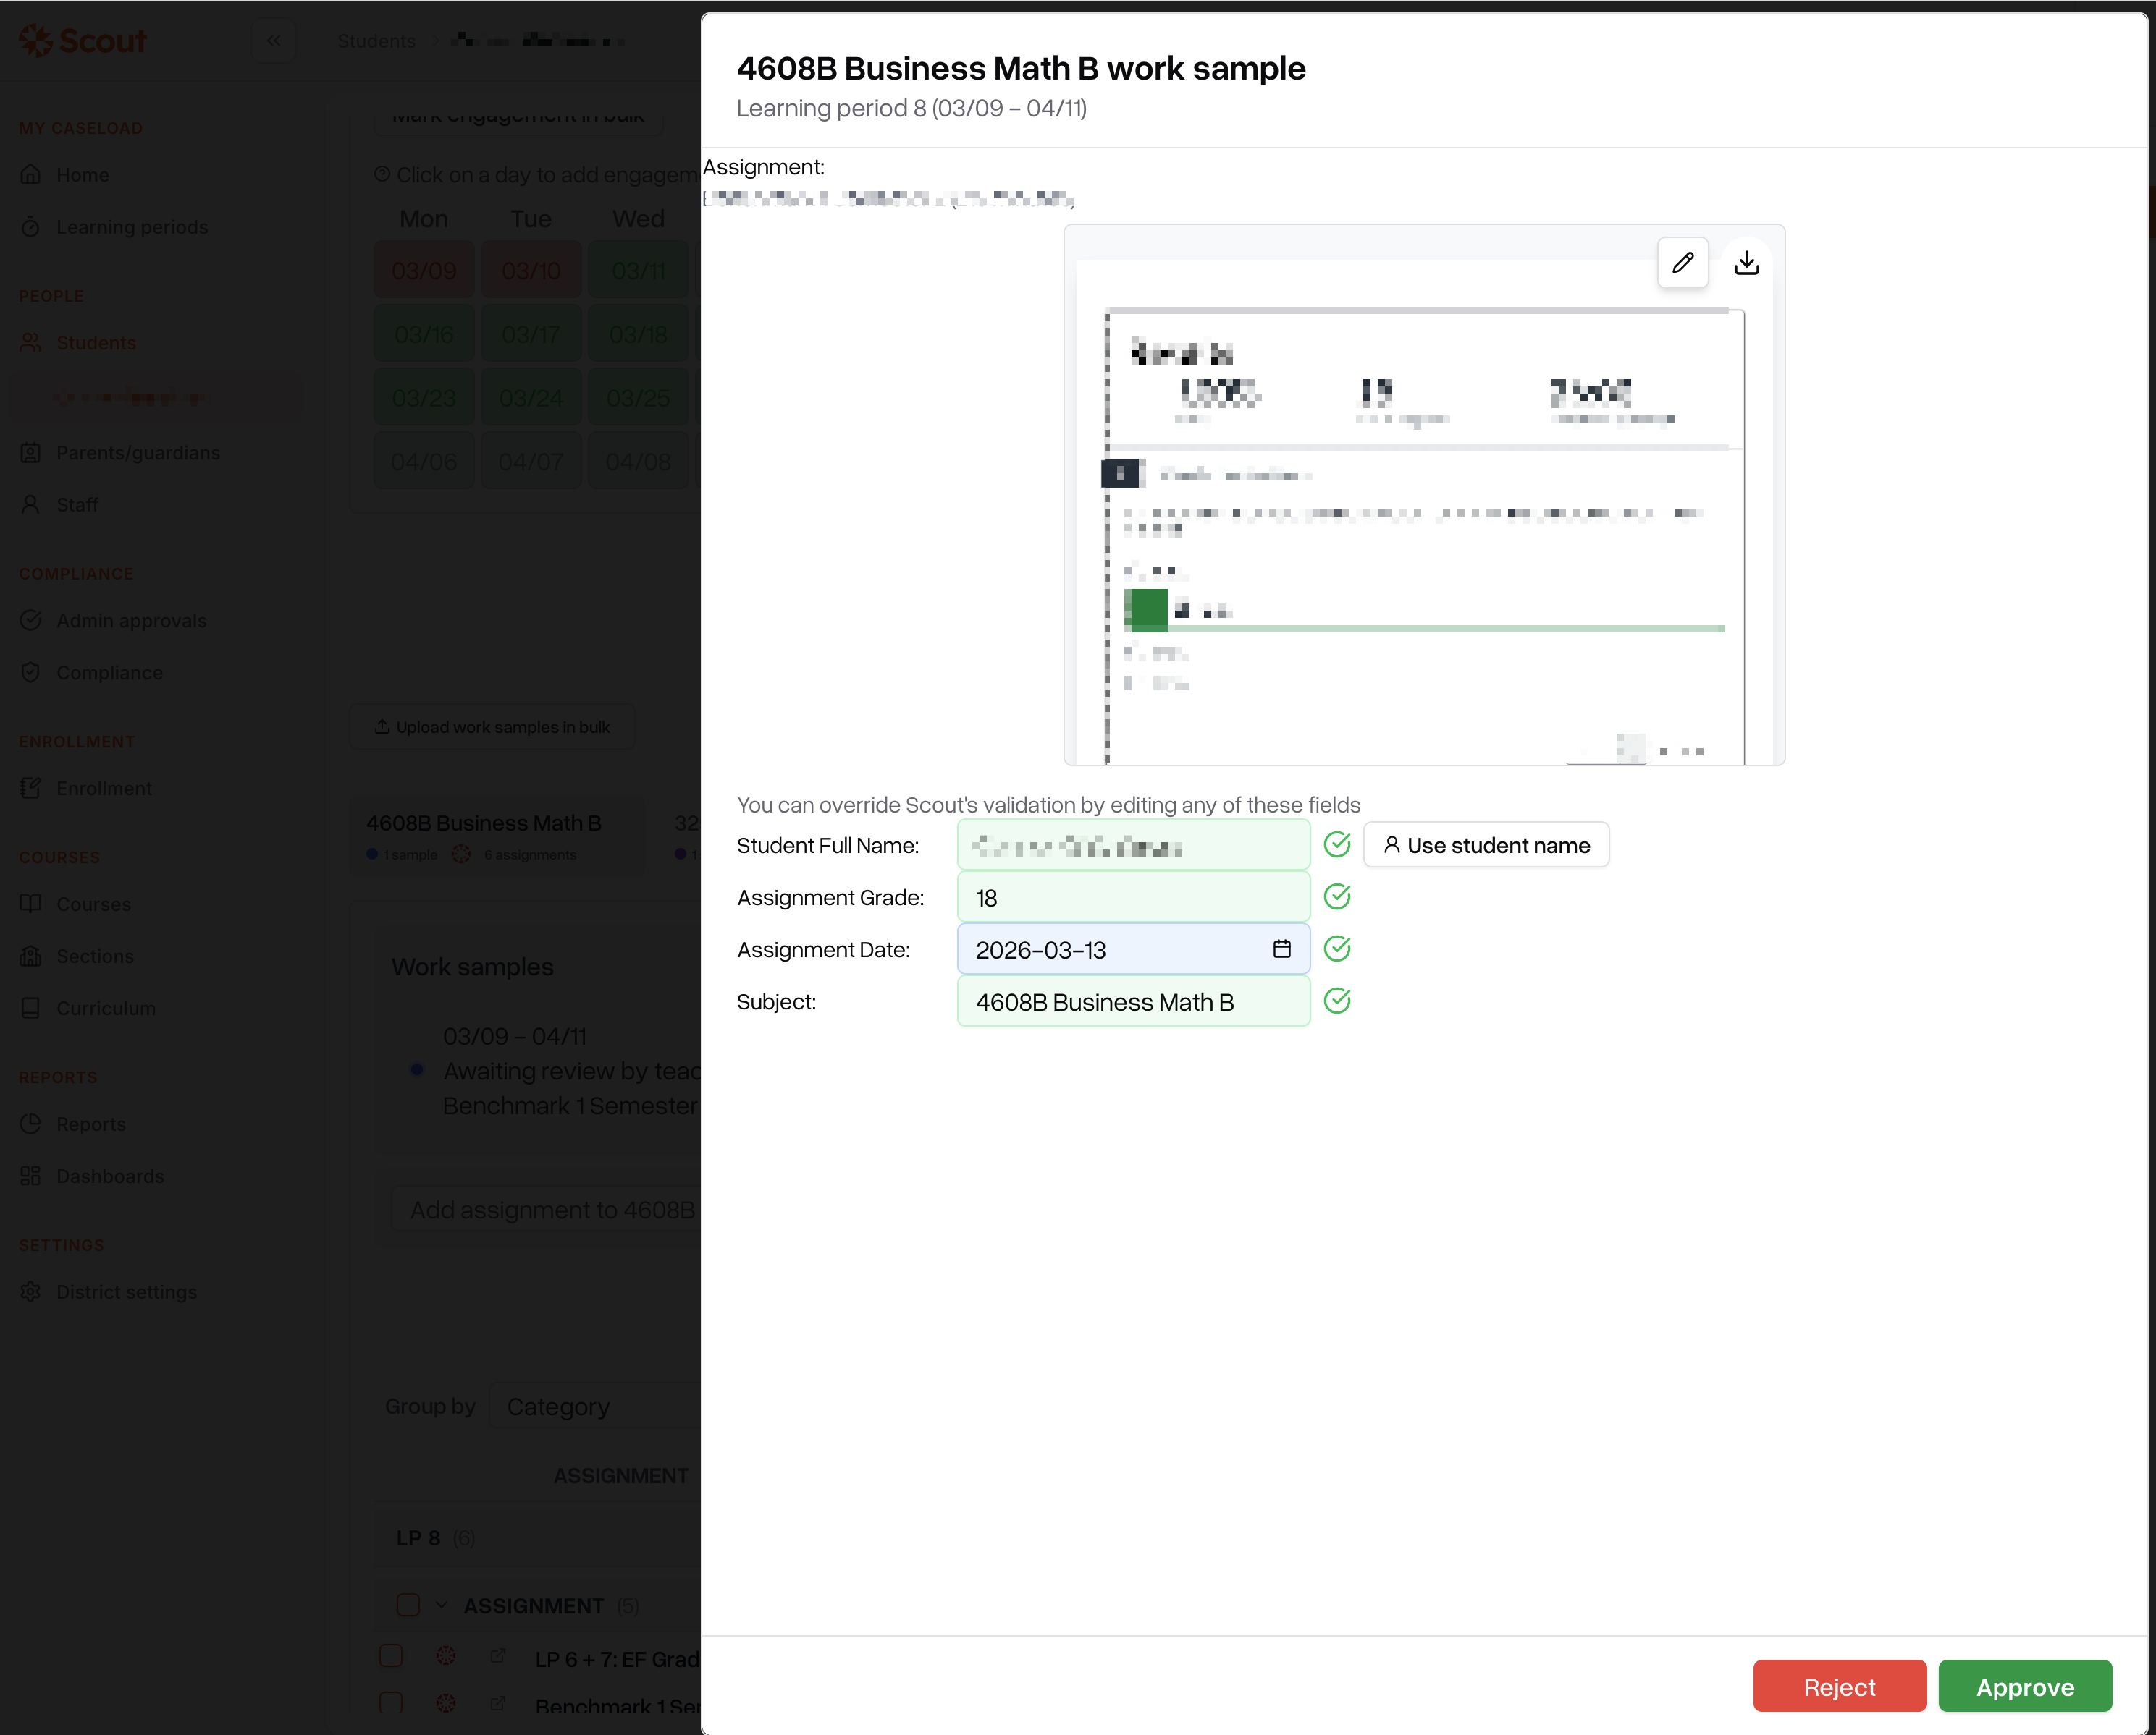Click the Assignment Date field showing 2026-03-13
Viewport: 2156px width, 1735px height.
coord(1134,949)
